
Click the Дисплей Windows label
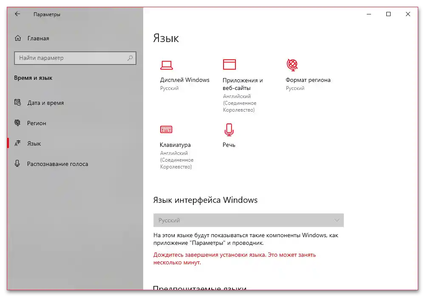184,80
